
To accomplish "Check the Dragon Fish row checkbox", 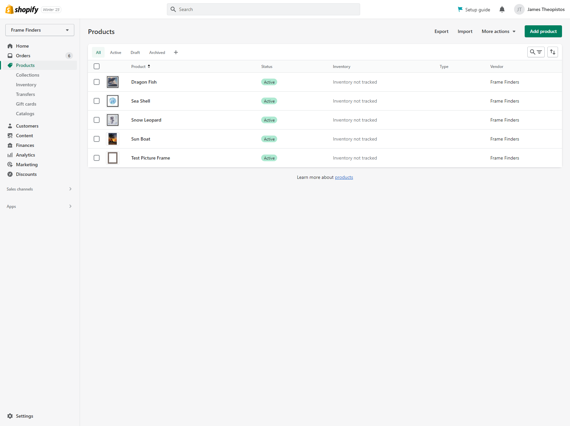I will (x=97, y=82).
